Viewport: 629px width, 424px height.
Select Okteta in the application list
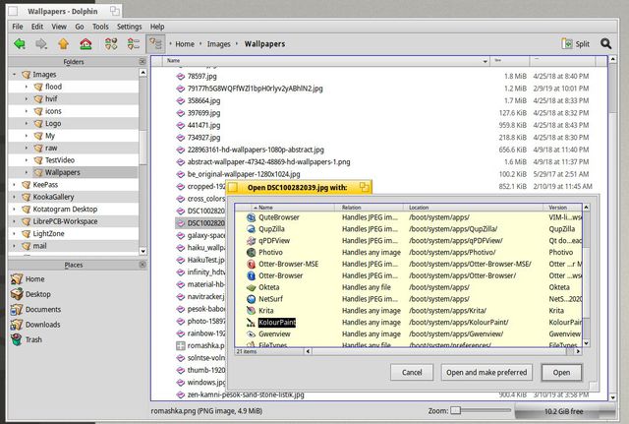point(268,287)
